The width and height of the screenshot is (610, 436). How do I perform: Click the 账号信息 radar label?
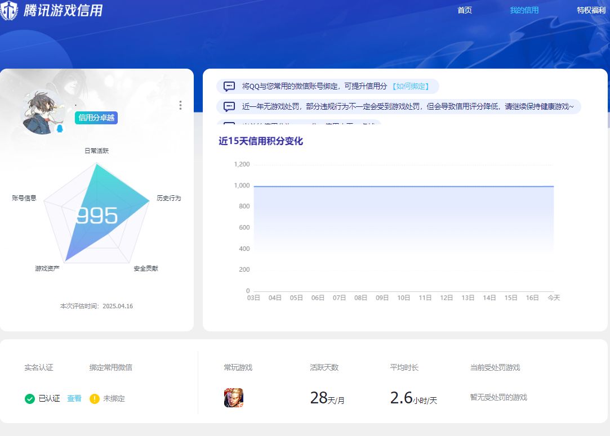point(24,198)
